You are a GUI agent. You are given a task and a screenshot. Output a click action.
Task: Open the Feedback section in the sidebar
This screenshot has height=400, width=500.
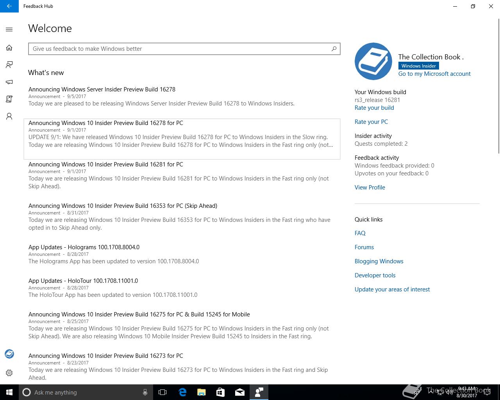click(x=9, y=65)
